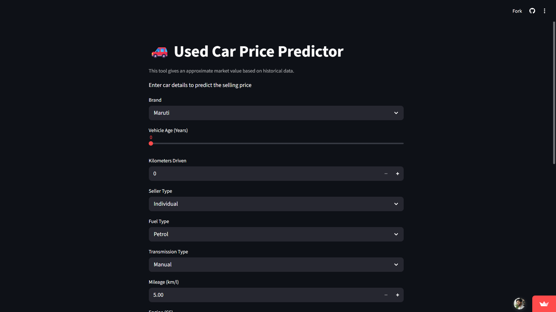556x312 pixels.
Task: Increase Mileage using the plus icon
Action: [397, 295]
